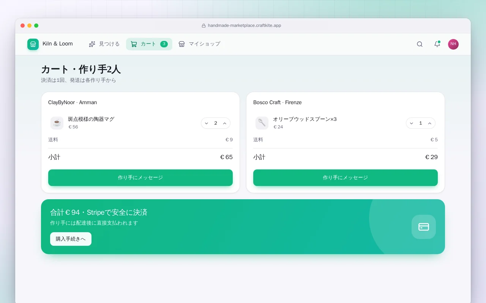Click the handmade-marketplace.craftkite.app URL field
The width and height of the screenshot is (486, 303).
[243, 26]
